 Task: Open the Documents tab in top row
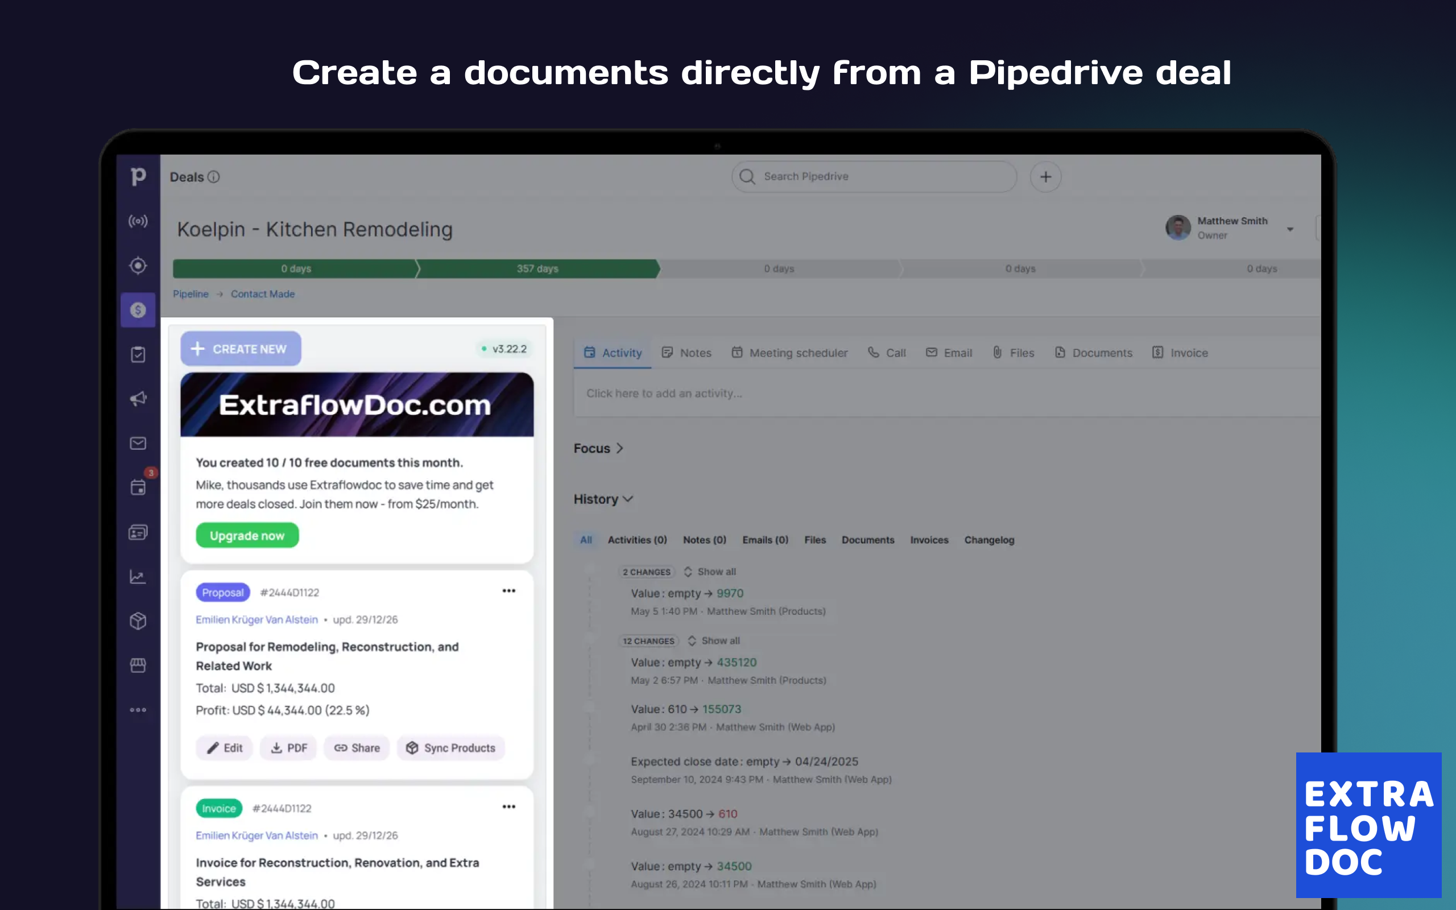(x=1093, y=353)
